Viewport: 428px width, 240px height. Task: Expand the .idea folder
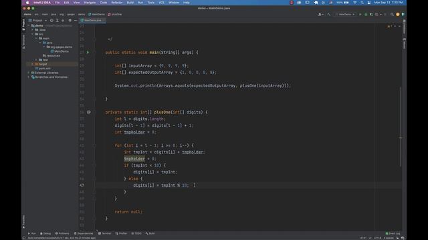33,30
